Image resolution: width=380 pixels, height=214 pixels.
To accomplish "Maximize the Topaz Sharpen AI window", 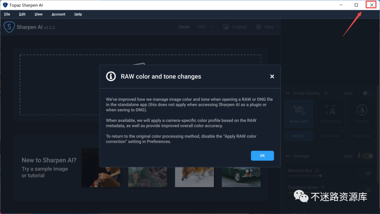I will 356,5.
